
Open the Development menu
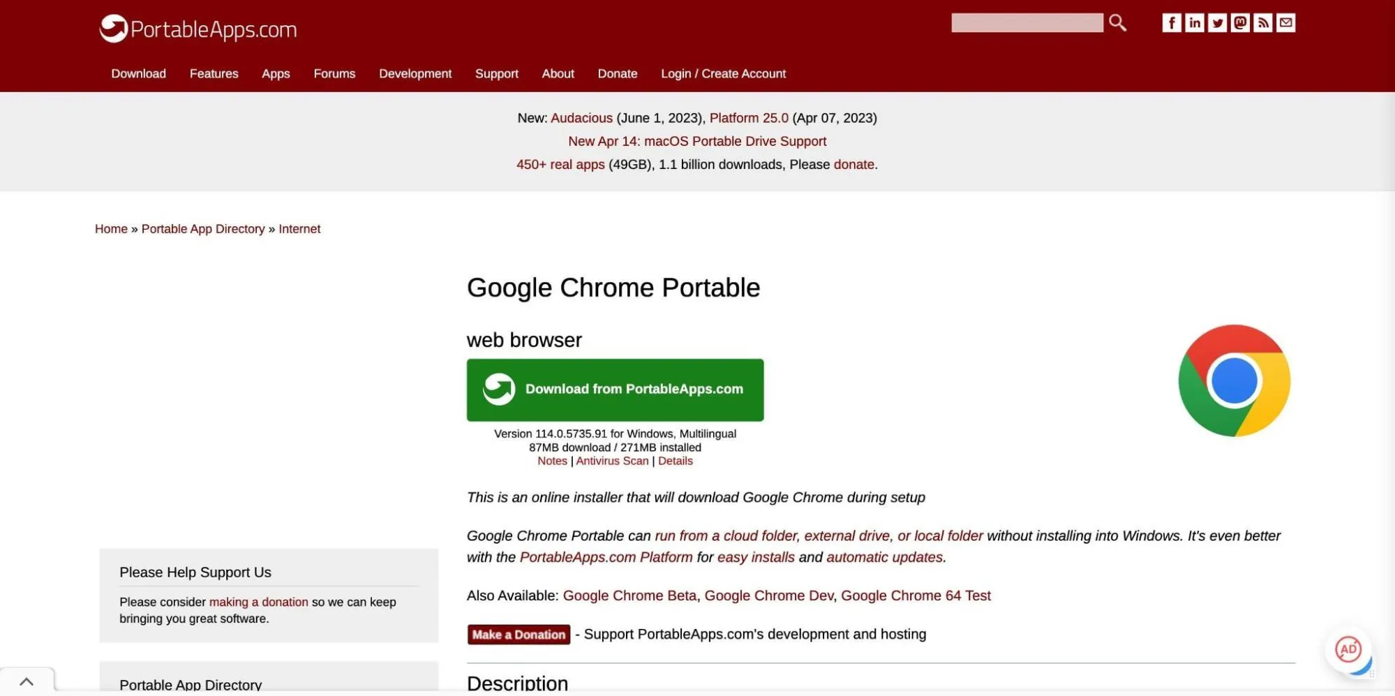415,73
